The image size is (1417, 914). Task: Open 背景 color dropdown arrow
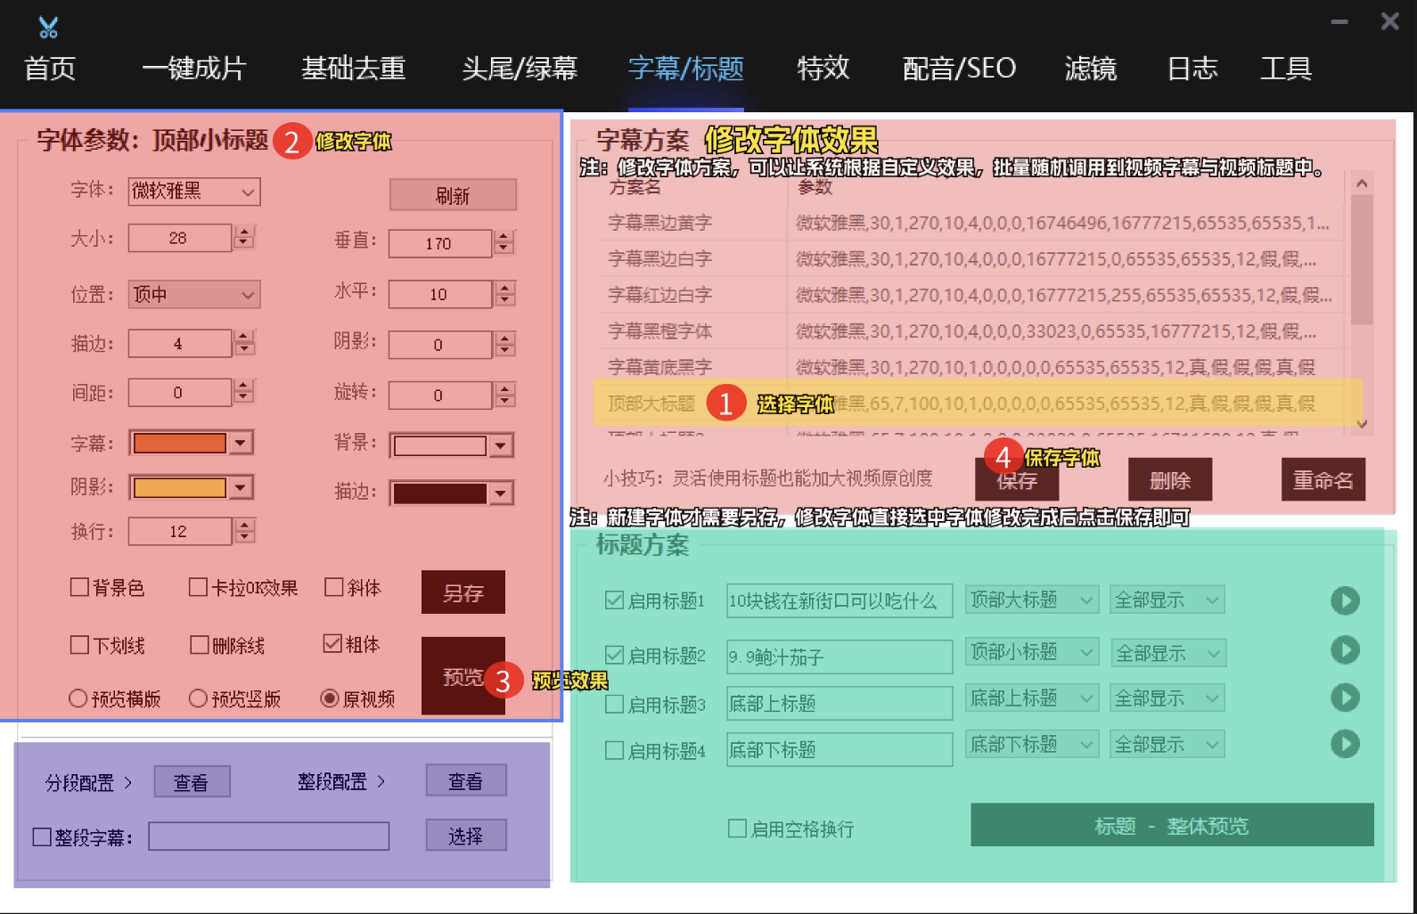click(501, 445)
